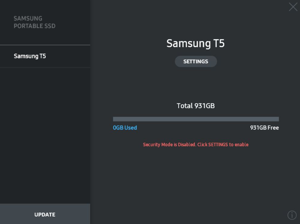
Task: Click PORTABLE SSD text in the logo
Action: 34,26
